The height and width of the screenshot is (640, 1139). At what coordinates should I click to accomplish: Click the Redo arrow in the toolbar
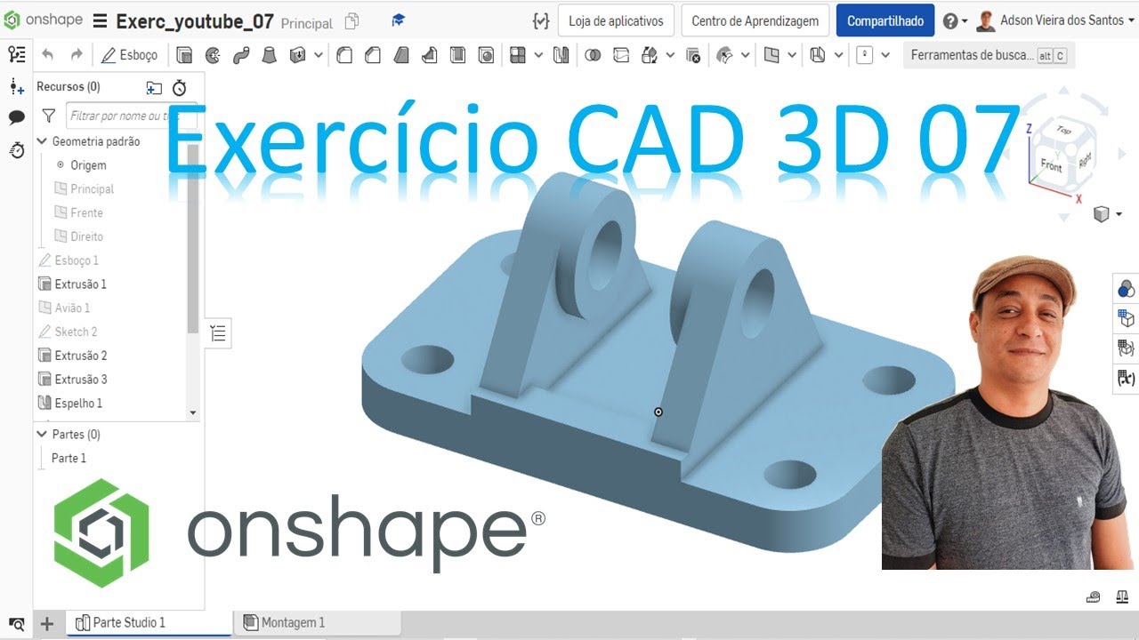pyautogui.click(x=77, y=55)
